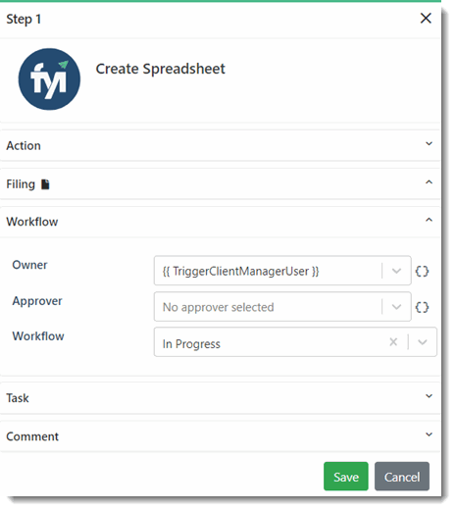The height and width of the screenshot is (511, 456).
Task: Click the Approver label
Action: point(37,301)
